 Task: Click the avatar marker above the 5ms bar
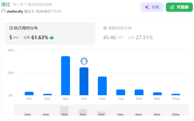[x=84, y=61]
